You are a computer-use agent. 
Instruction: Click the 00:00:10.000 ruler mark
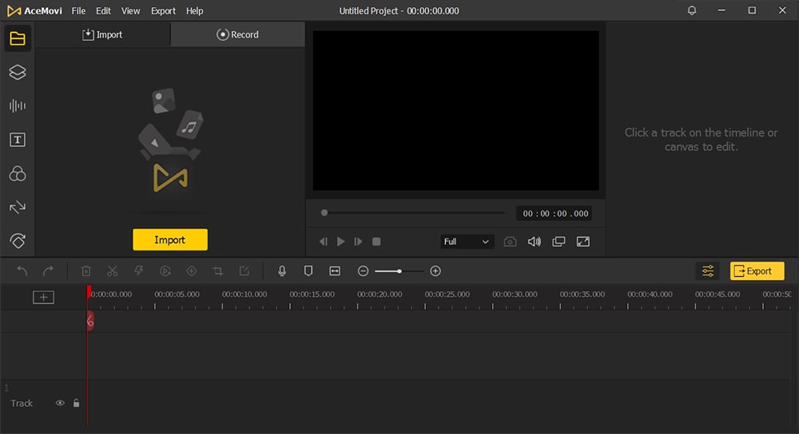coord(244,294)
